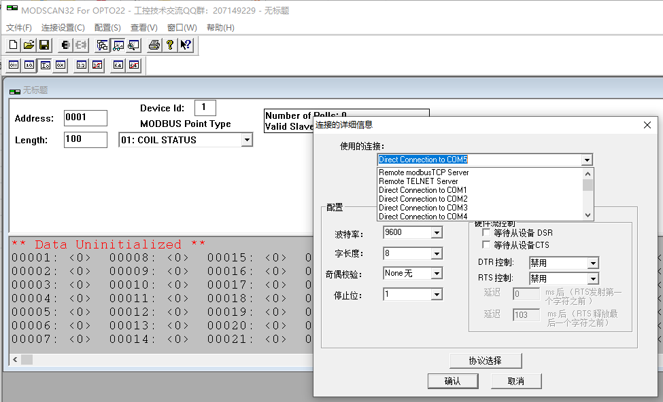The width and height of the screenshot is (663, 402).
Task: Open data definition flowchart icon
Action: click(x=102, y=45)
